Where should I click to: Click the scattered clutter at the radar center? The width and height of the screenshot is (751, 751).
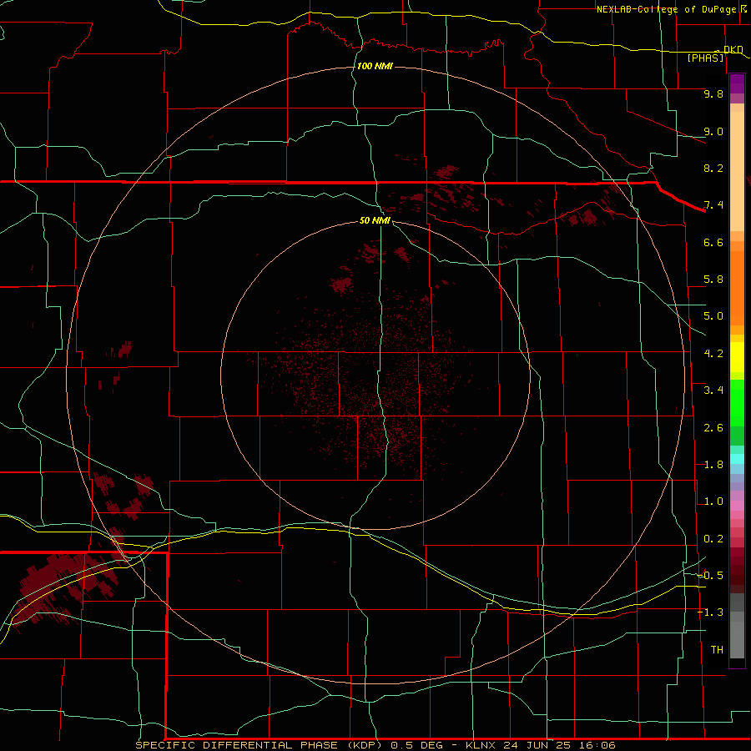point(374,383)
